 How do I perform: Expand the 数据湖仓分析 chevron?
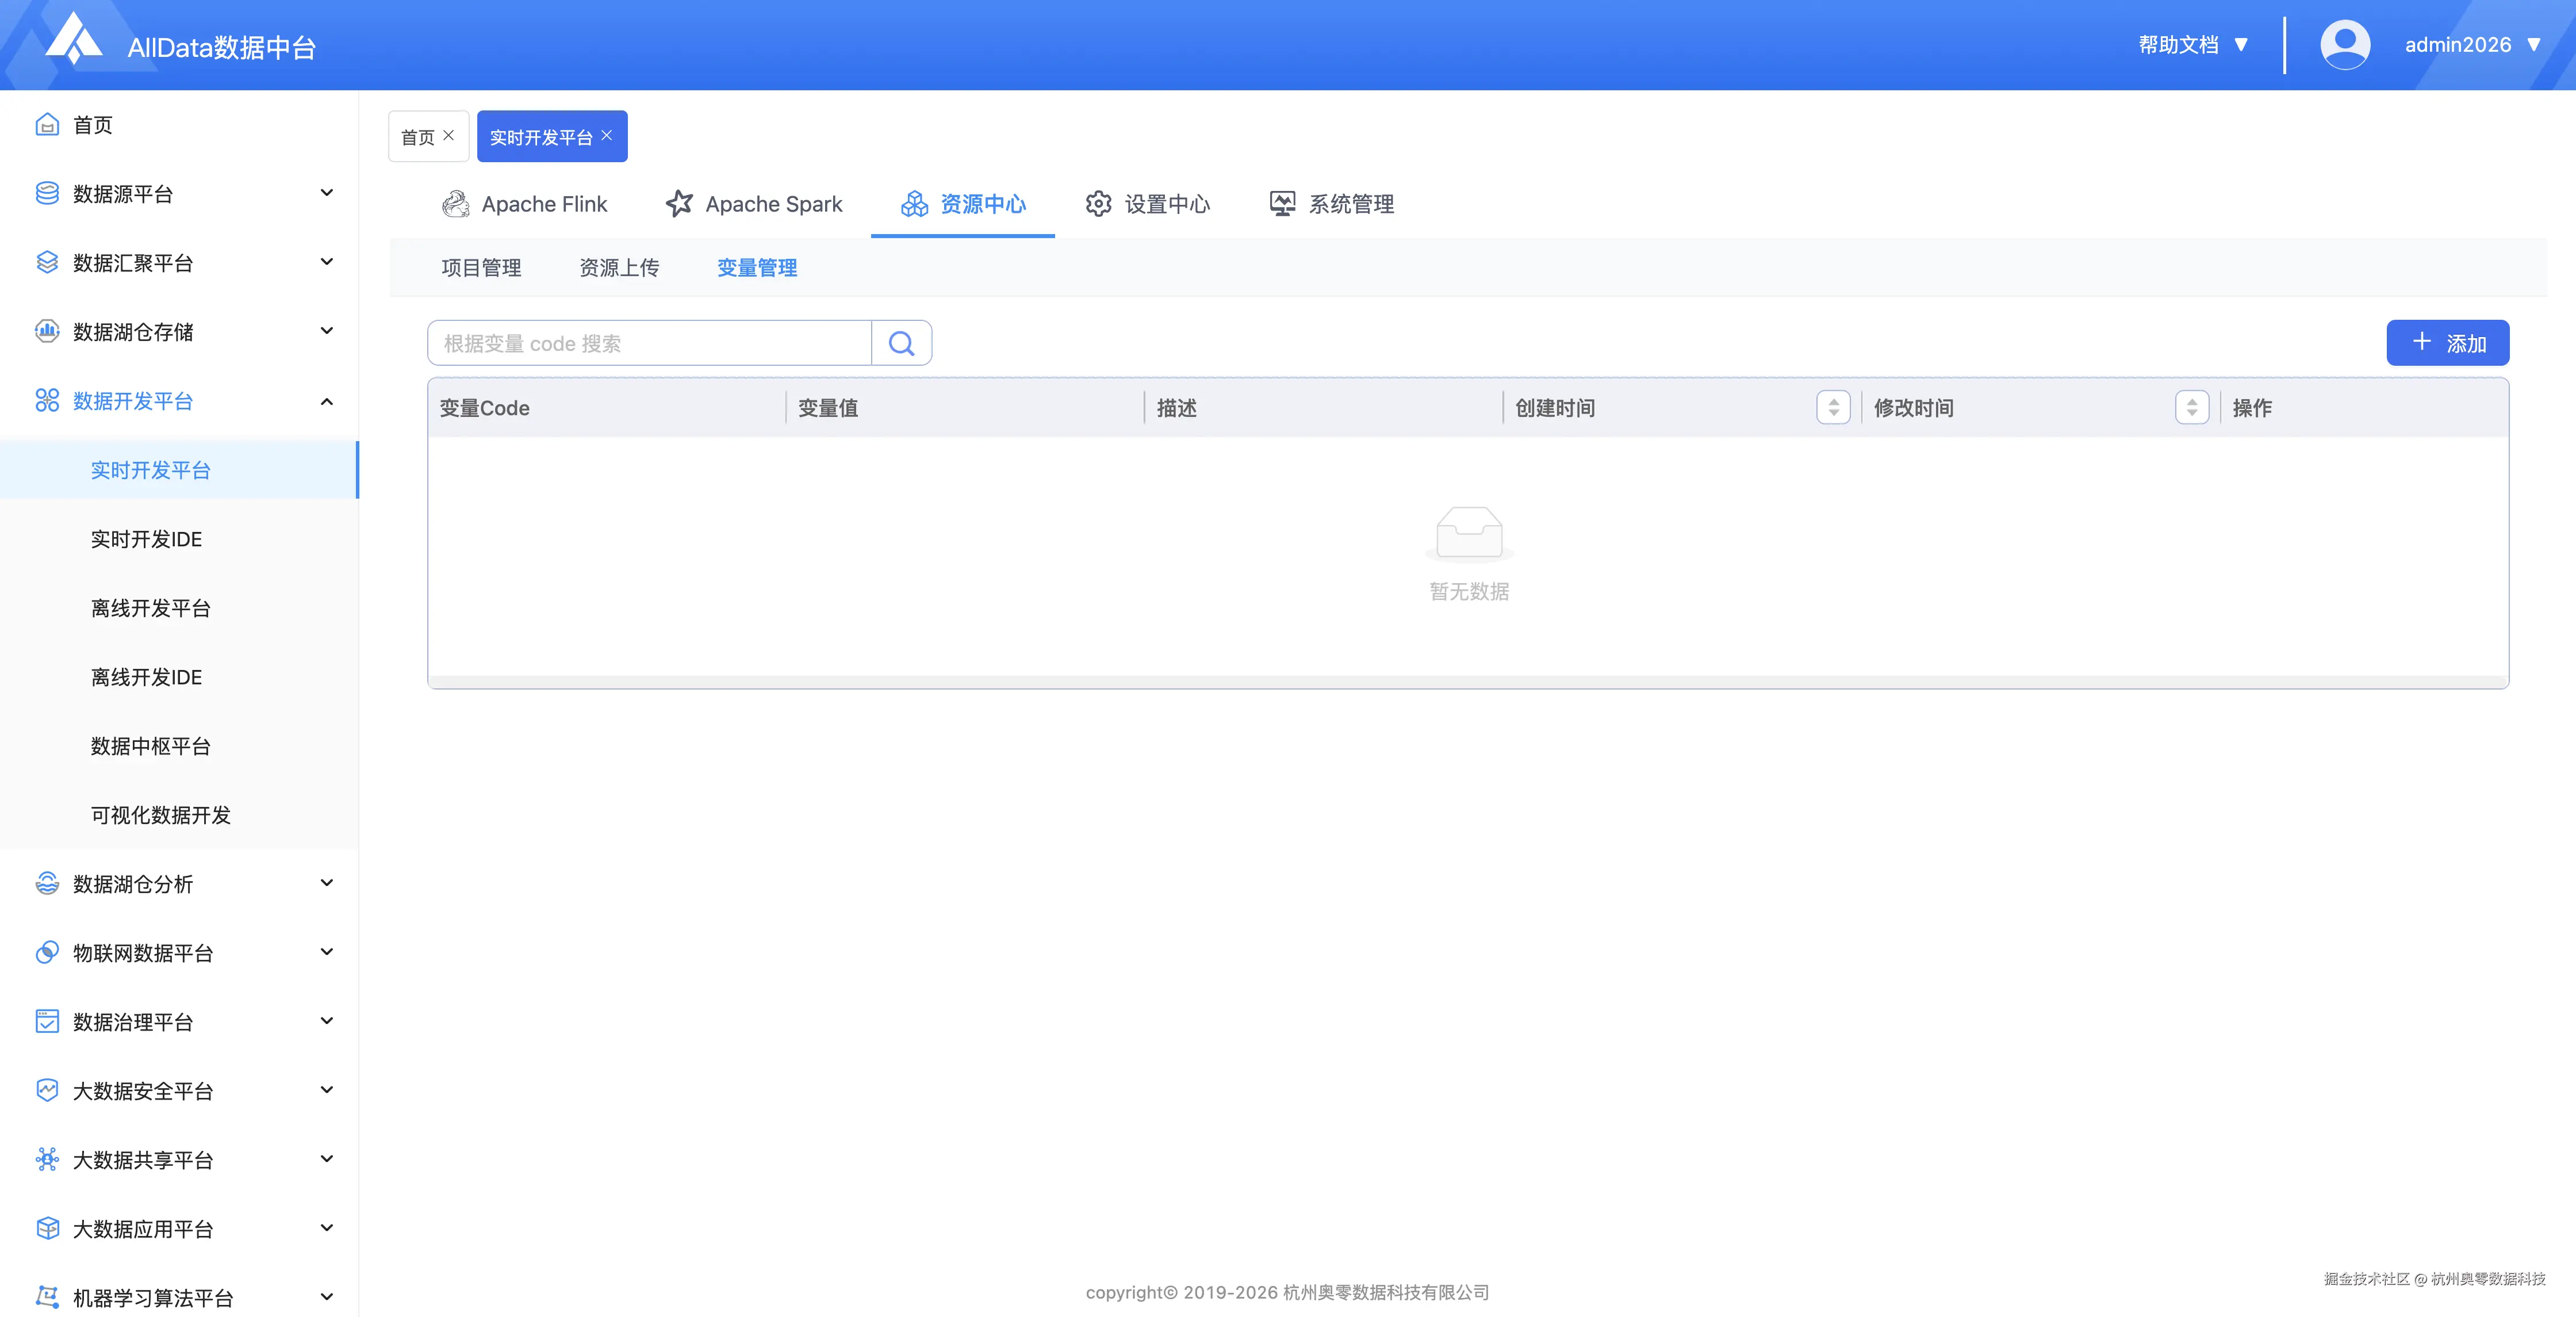coord(326,883)
